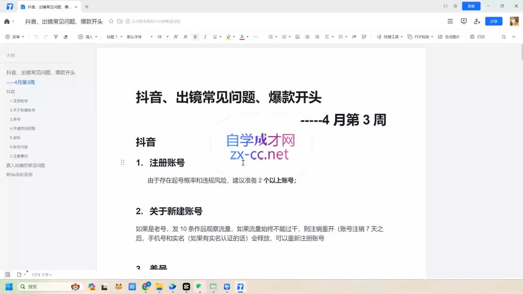Click 生成图片 generate image button
The image size is (523, 294).
click(x=449, y=37)
